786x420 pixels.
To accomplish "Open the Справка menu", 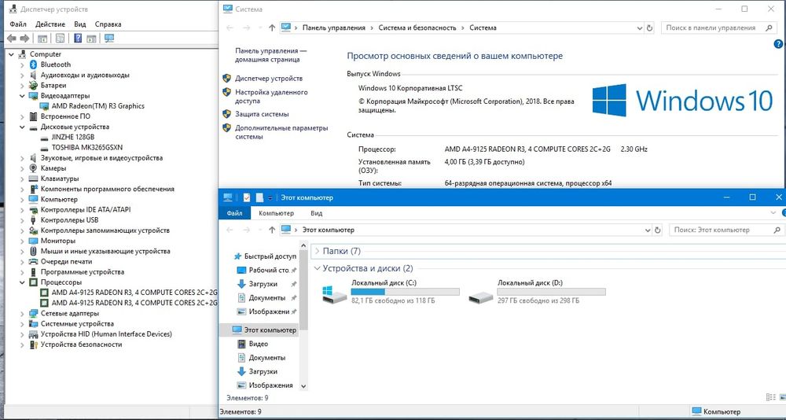I will click(x=108, y=24).
